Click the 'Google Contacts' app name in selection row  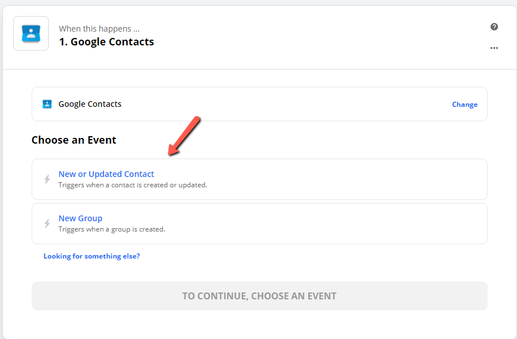[x=90, y=104]
